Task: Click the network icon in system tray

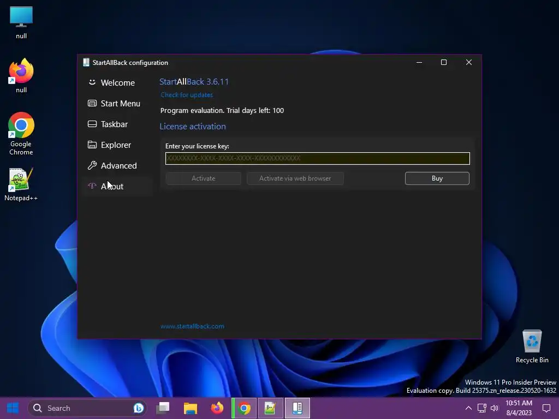Action: pyautogui.click(x=482, y=408)
